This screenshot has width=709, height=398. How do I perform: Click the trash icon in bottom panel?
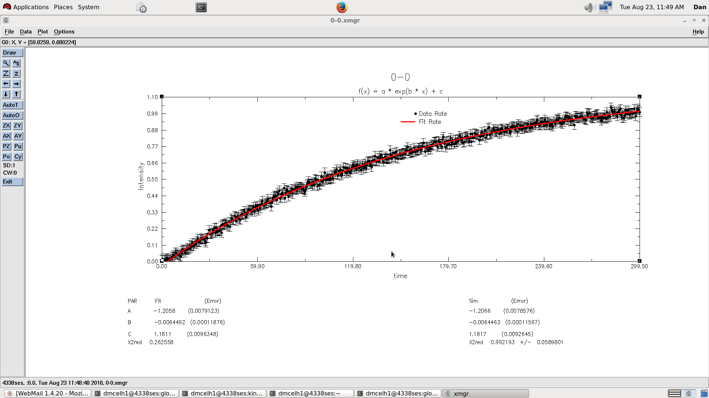tap(704, 393)
